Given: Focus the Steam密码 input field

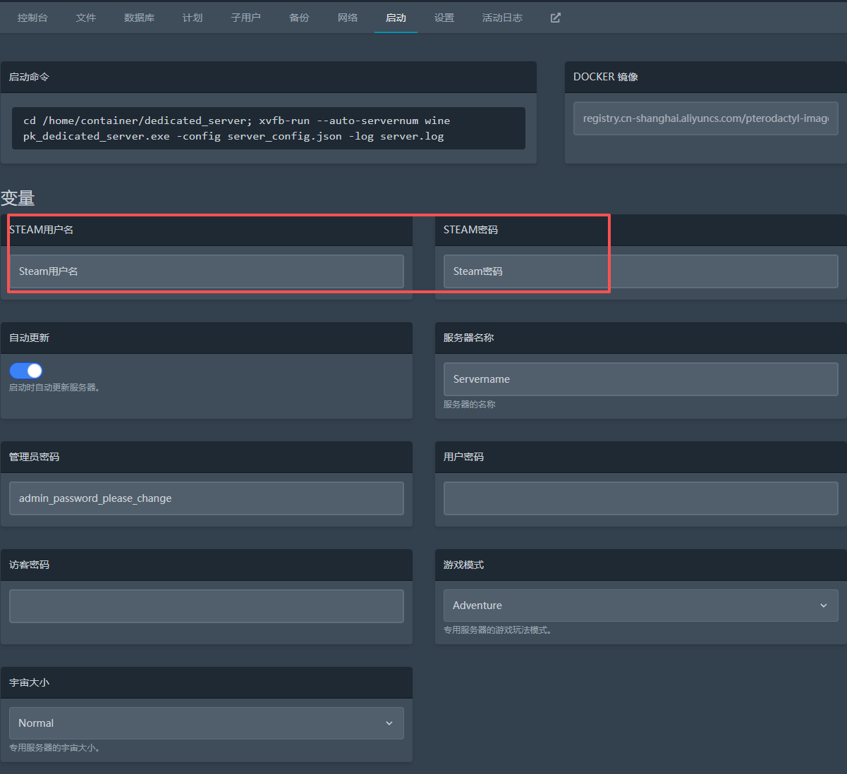Looking at the screenshot, I should tap(640, 271).
